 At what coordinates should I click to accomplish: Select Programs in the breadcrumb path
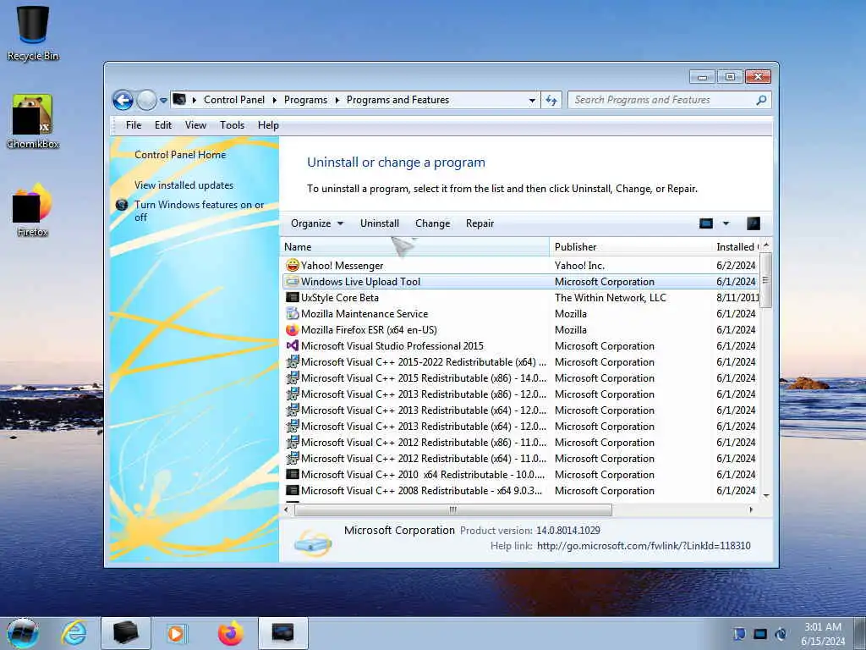[x=305, y=100]
